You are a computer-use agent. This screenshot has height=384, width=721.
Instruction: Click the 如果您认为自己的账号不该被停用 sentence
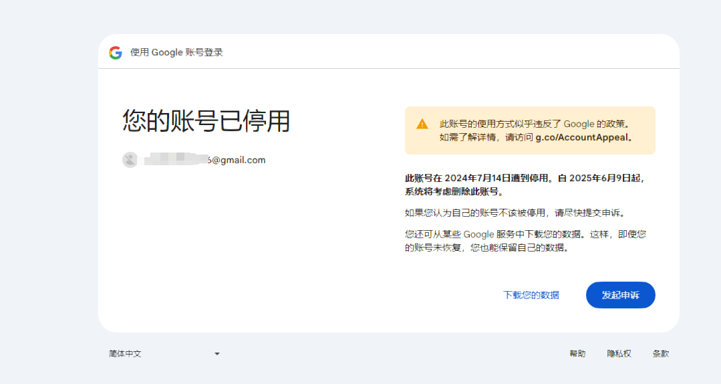coord(515,213)
